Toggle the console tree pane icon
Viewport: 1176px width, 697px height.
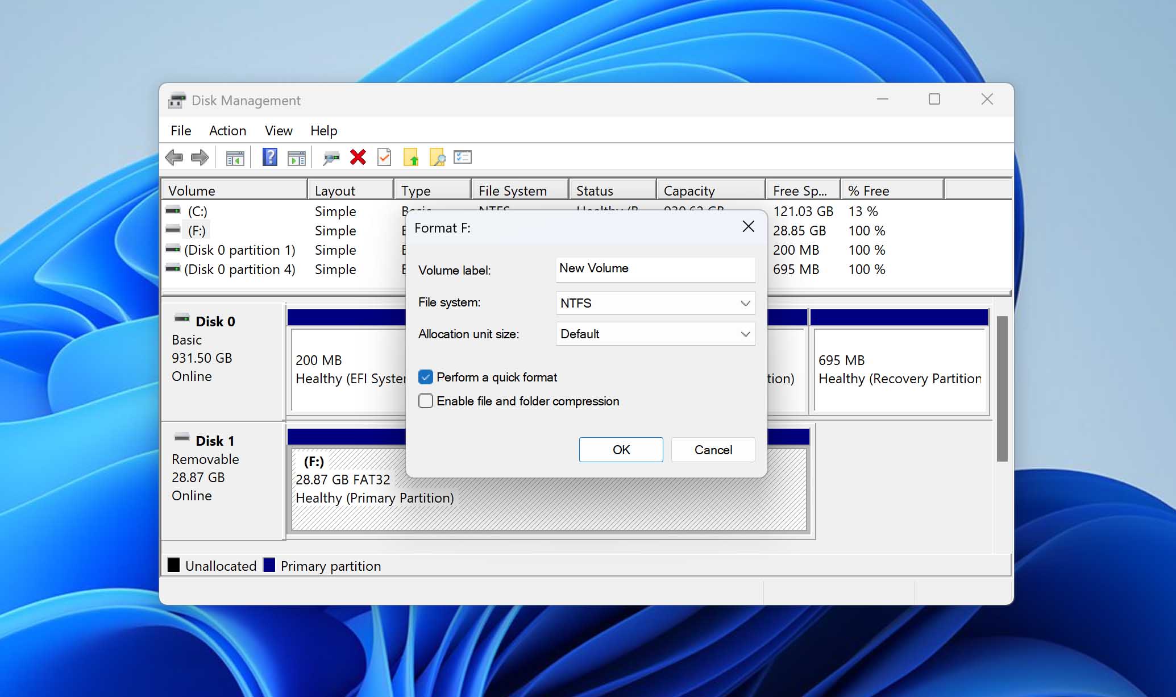(x=235, y=157)
